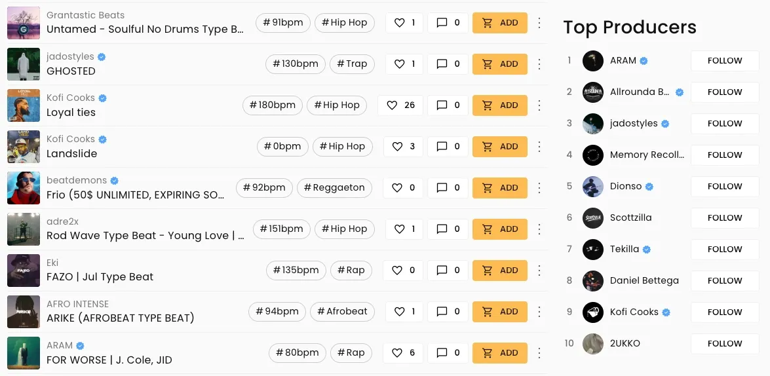This screenshot has height=376, width=770.
Task: Like the Landslide track
Action: [x=404, y=146]
